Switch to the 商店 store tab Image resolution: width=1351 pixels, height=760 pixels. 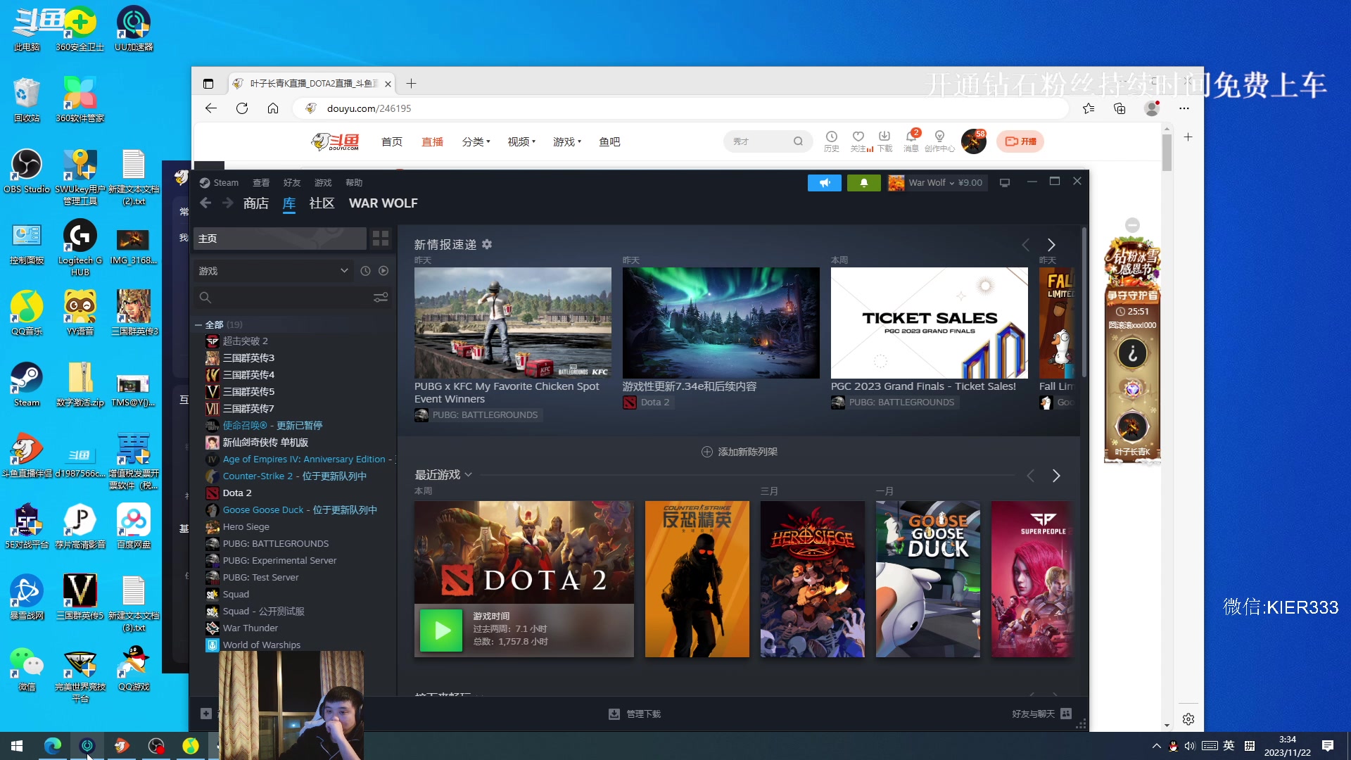coord(255,203)
